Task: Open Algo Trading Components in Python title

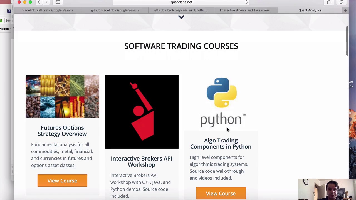Action: 221,144
